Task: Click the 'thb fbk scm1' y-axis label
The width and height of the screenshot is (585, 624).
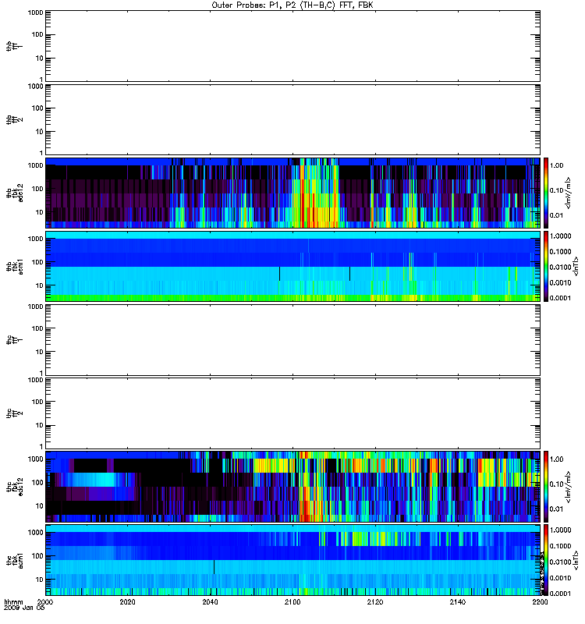Action: [x=15, y=266]
